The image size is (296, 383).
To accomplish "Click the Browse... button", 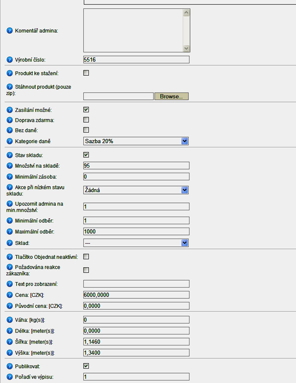I will 171,96.
